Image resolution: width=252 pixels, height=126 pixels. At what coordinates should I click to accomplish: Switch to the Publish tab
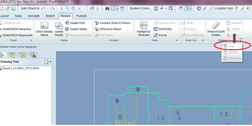tap(81, 16)
